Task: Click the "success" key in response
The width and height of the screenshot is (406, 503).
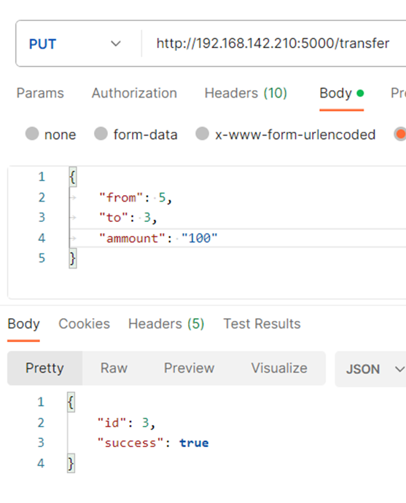Action: [x=130, y=443]
